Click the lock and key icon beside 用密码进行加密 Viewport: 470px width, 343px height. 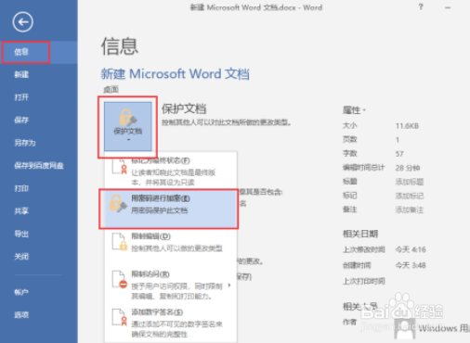(118, 203)
